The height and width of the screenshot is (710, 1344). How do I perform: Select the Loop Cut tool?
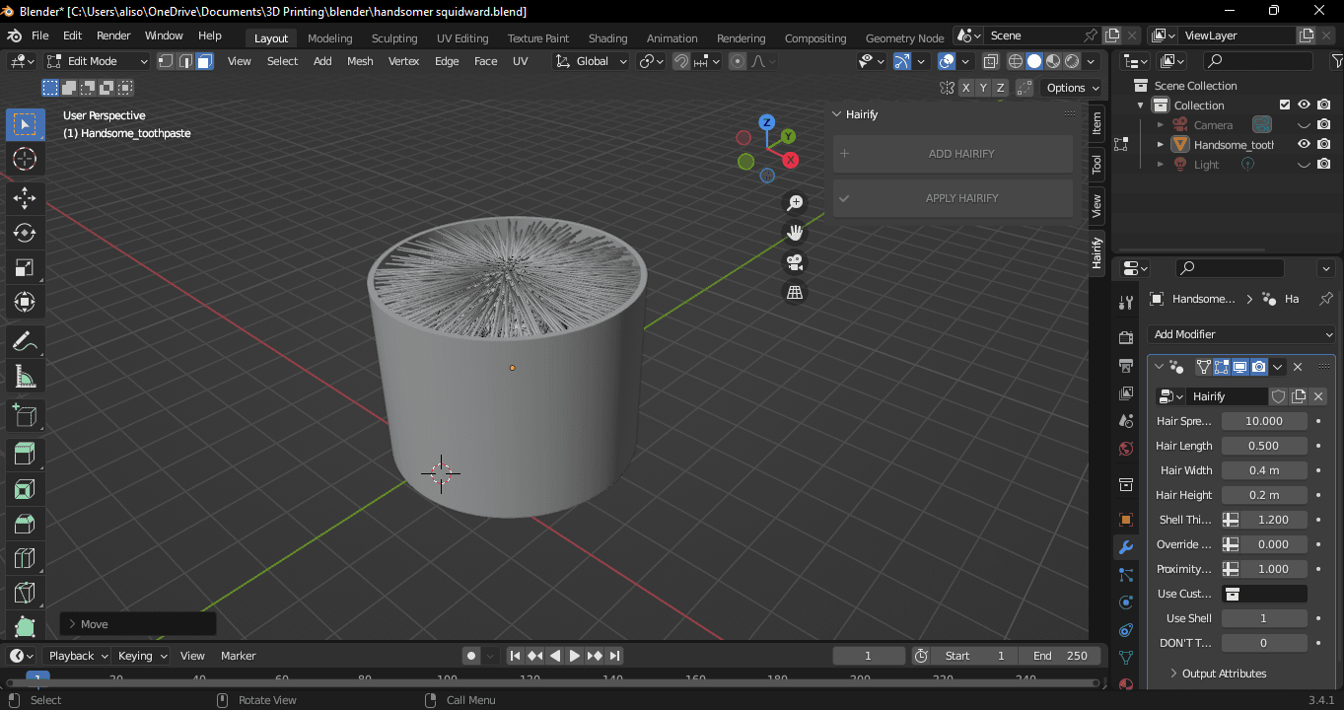click(x=25, y=558)
